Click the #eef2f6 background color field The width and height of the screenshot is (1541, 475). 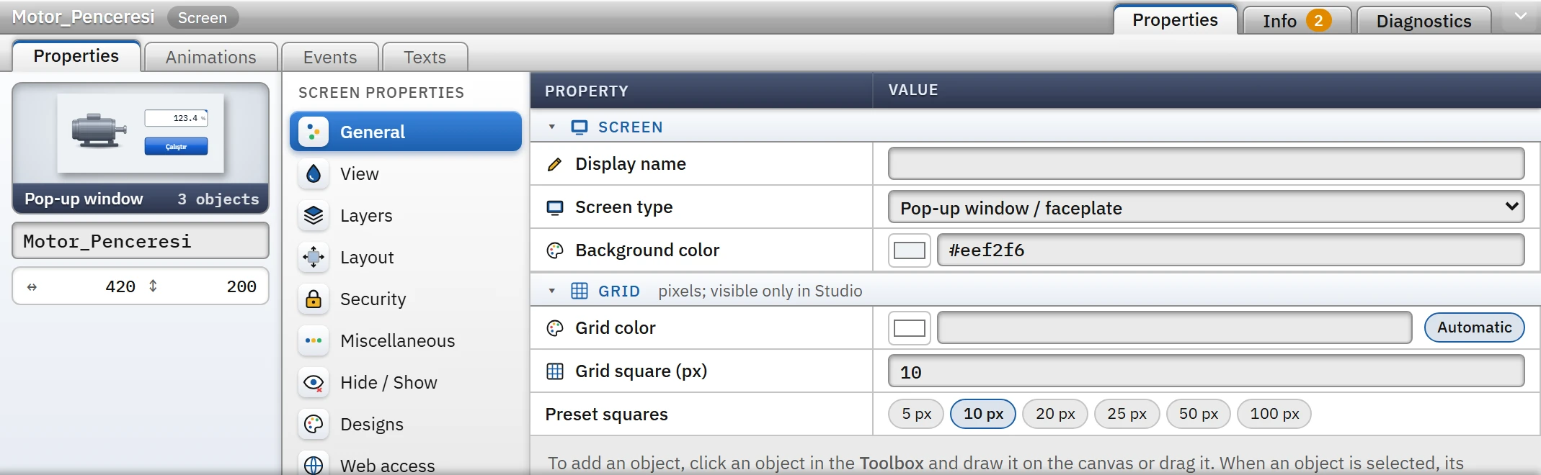1230,250
